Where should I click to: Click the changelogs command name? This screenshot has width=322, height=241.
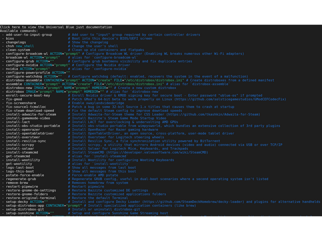point(16,42)
